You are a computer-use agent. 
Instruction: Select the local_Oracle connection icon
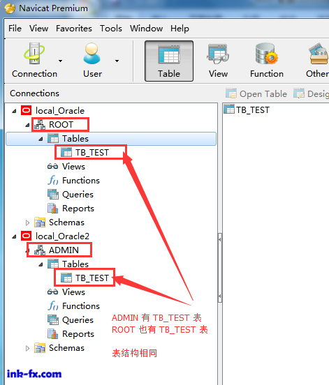tap(26, 110)
